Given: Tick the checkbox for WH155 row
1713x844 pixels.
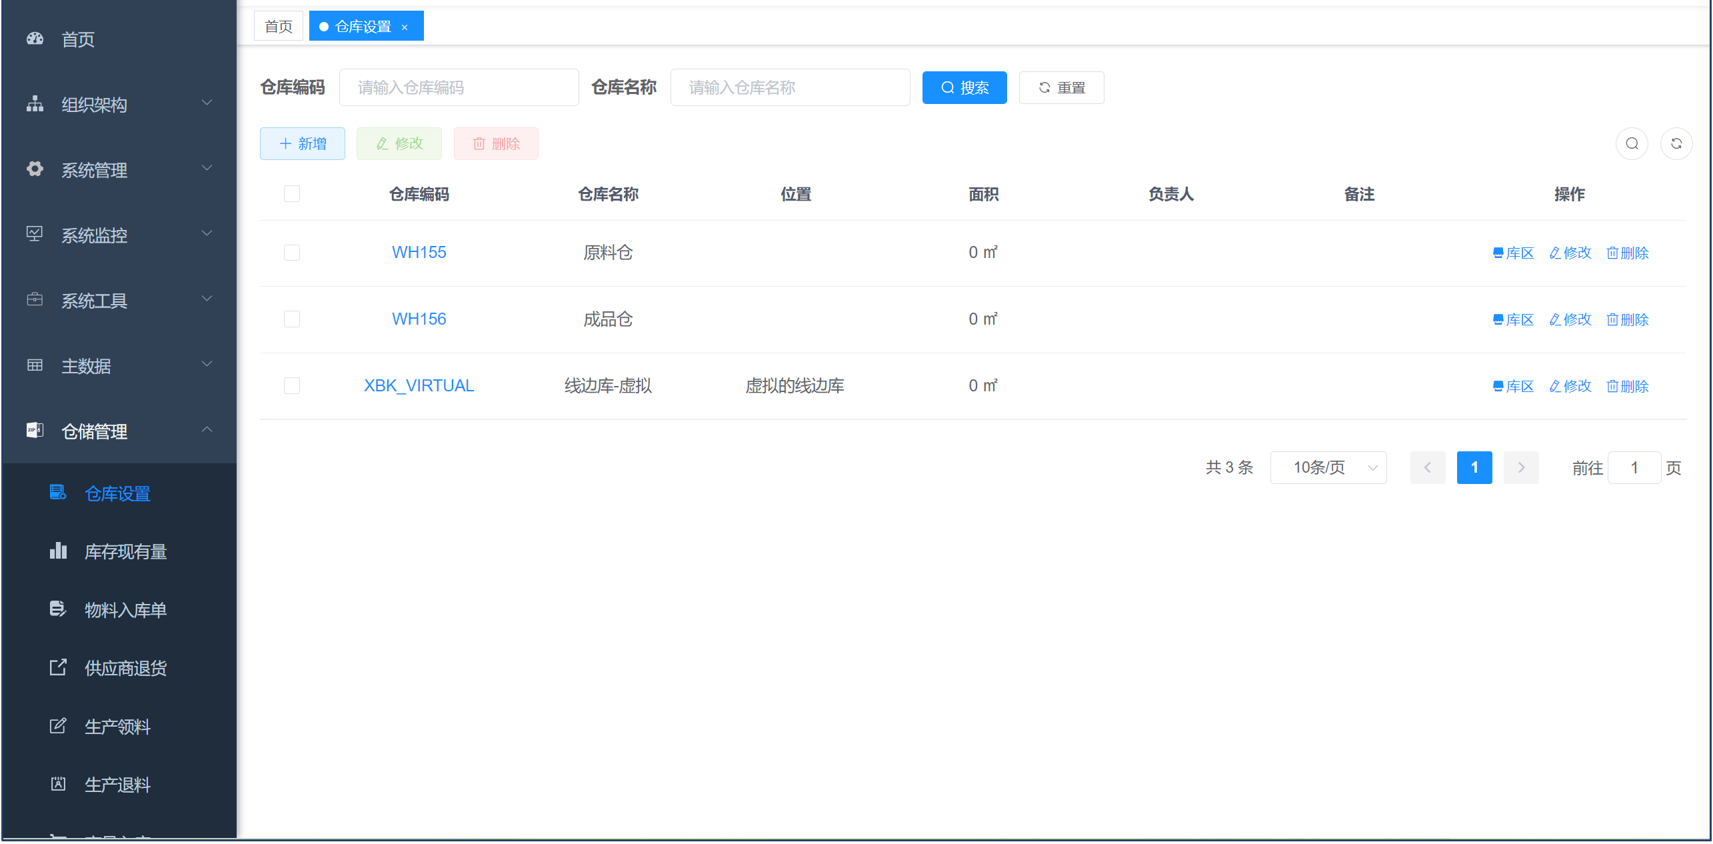Looking at the screenshot, I should click(292, 253).
